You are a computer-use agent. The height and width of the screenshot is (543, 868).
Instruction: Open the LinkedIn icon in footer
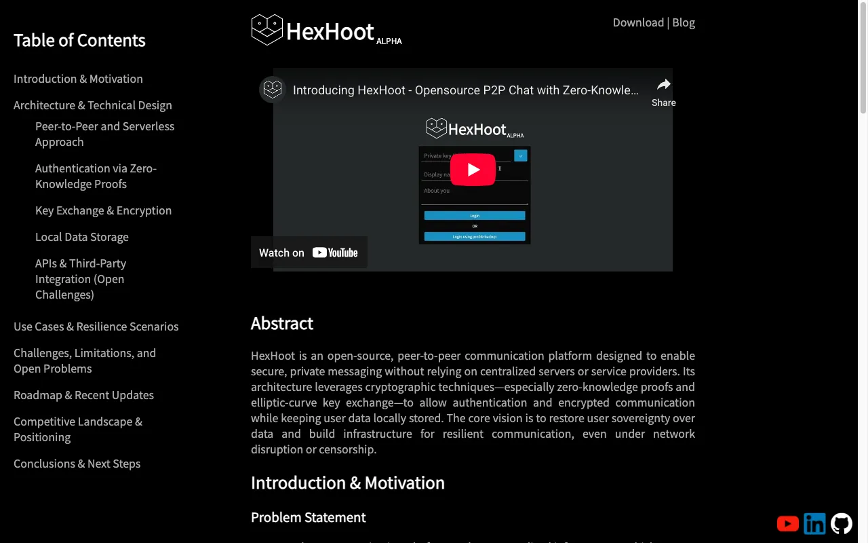[x=814, y=523]
